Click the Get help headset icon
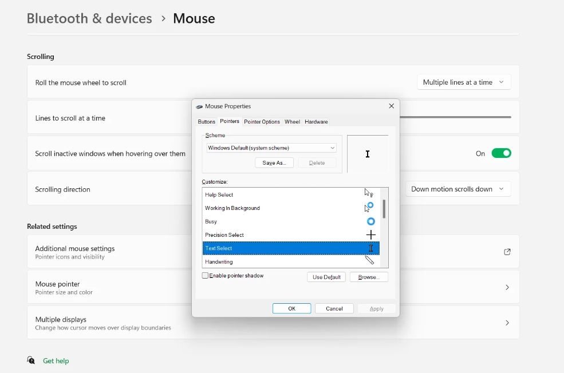This screenshot has height=373, width=564. (30, 360)
